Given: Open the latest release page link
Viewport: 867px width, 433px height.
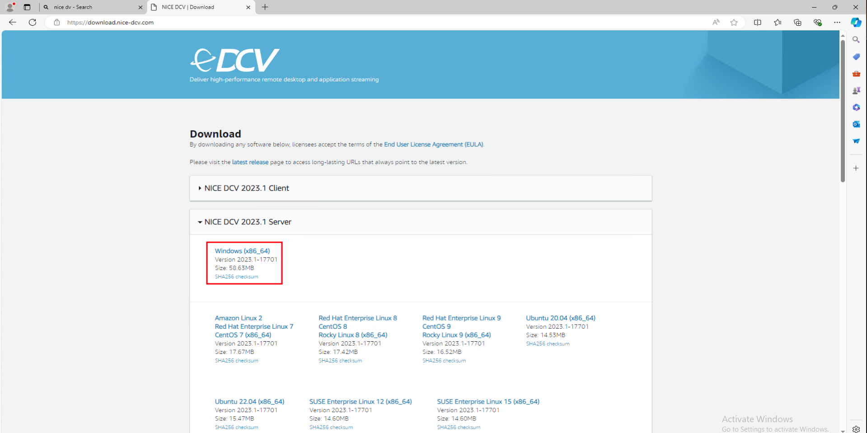Looking at the screenshot, I should [250, 162].
